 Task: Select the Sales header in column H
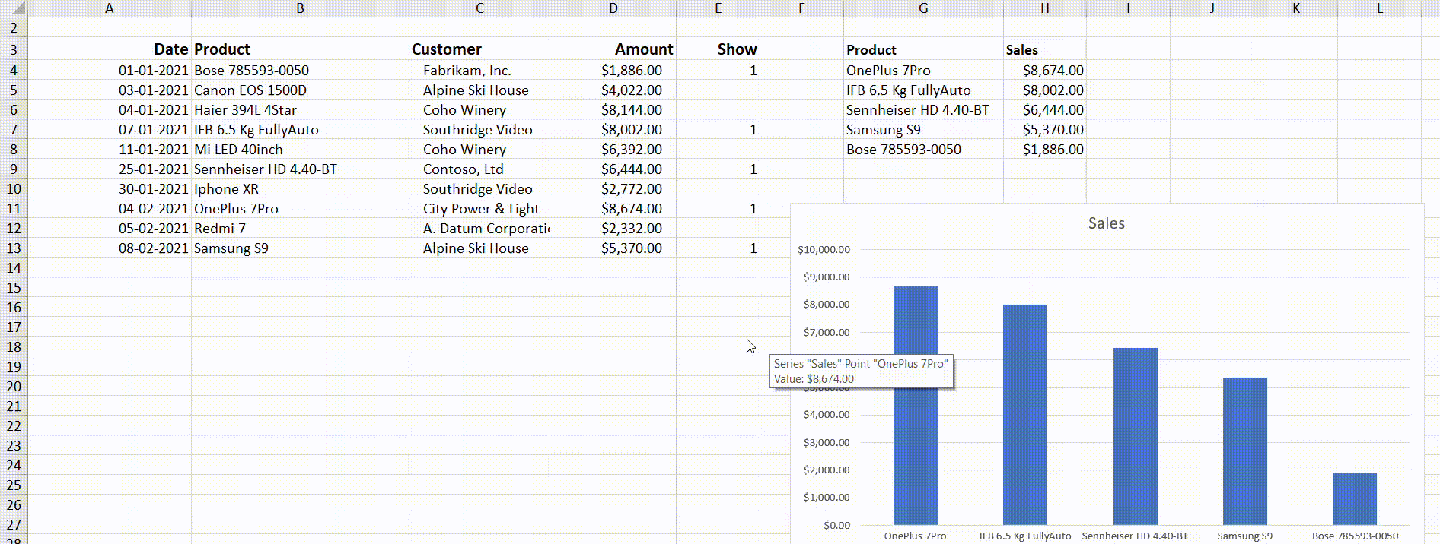click(x=1045, y=50)
